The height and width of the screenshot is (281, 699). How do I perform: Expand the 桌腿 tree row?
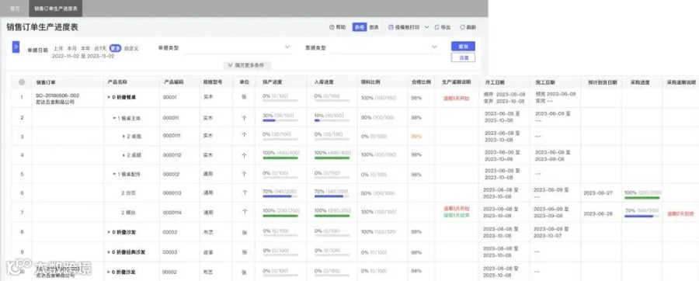[x=124, y=155]
